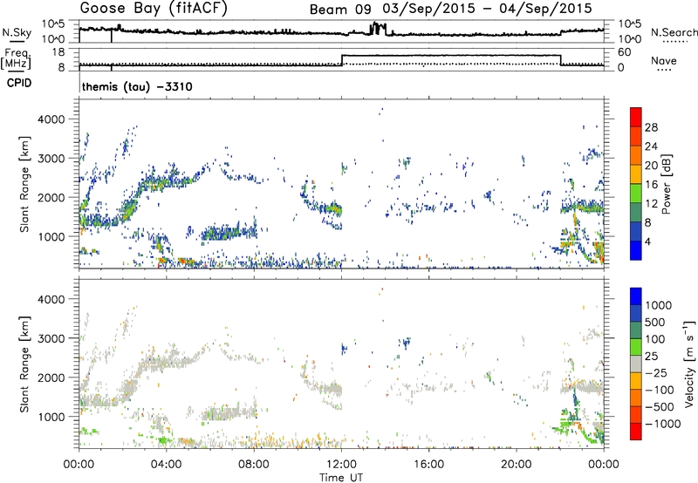
Task: Click the 16:00 time tick label
Action: coord(429,465)
